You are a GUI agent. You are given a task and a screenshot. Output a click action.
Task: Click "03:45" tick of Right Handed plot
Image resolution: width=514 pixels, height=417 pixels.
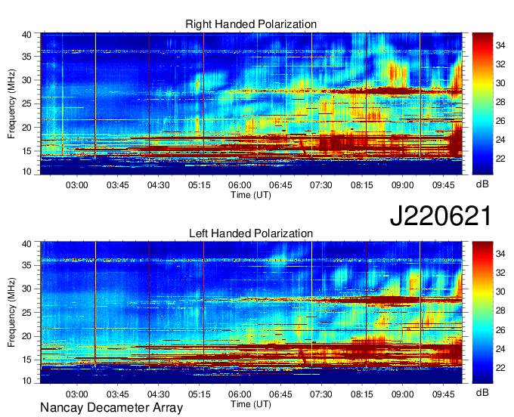[117, 185]
